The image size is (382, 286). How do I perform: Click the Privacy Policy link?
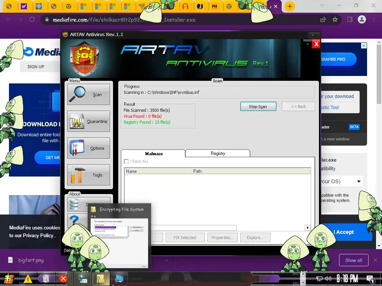(x=38, y=235)
